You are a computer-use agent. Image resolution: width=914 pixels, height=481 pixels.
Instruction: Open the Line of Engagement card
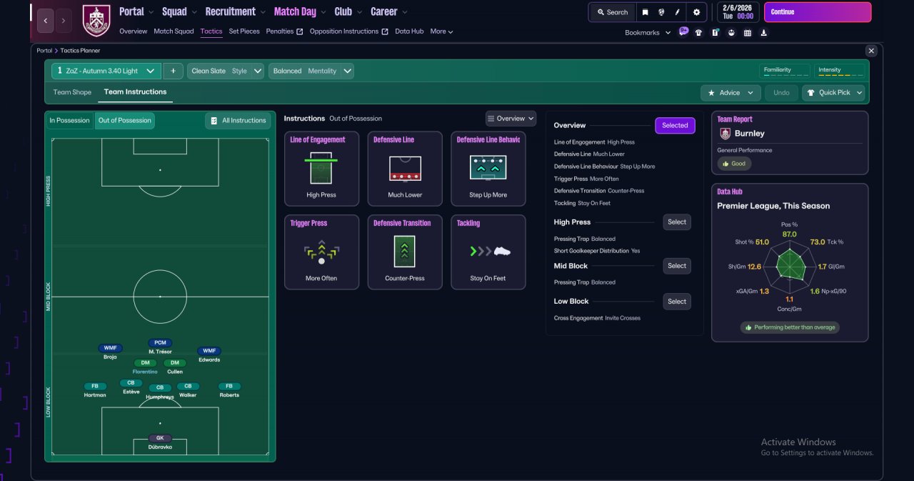321,169
